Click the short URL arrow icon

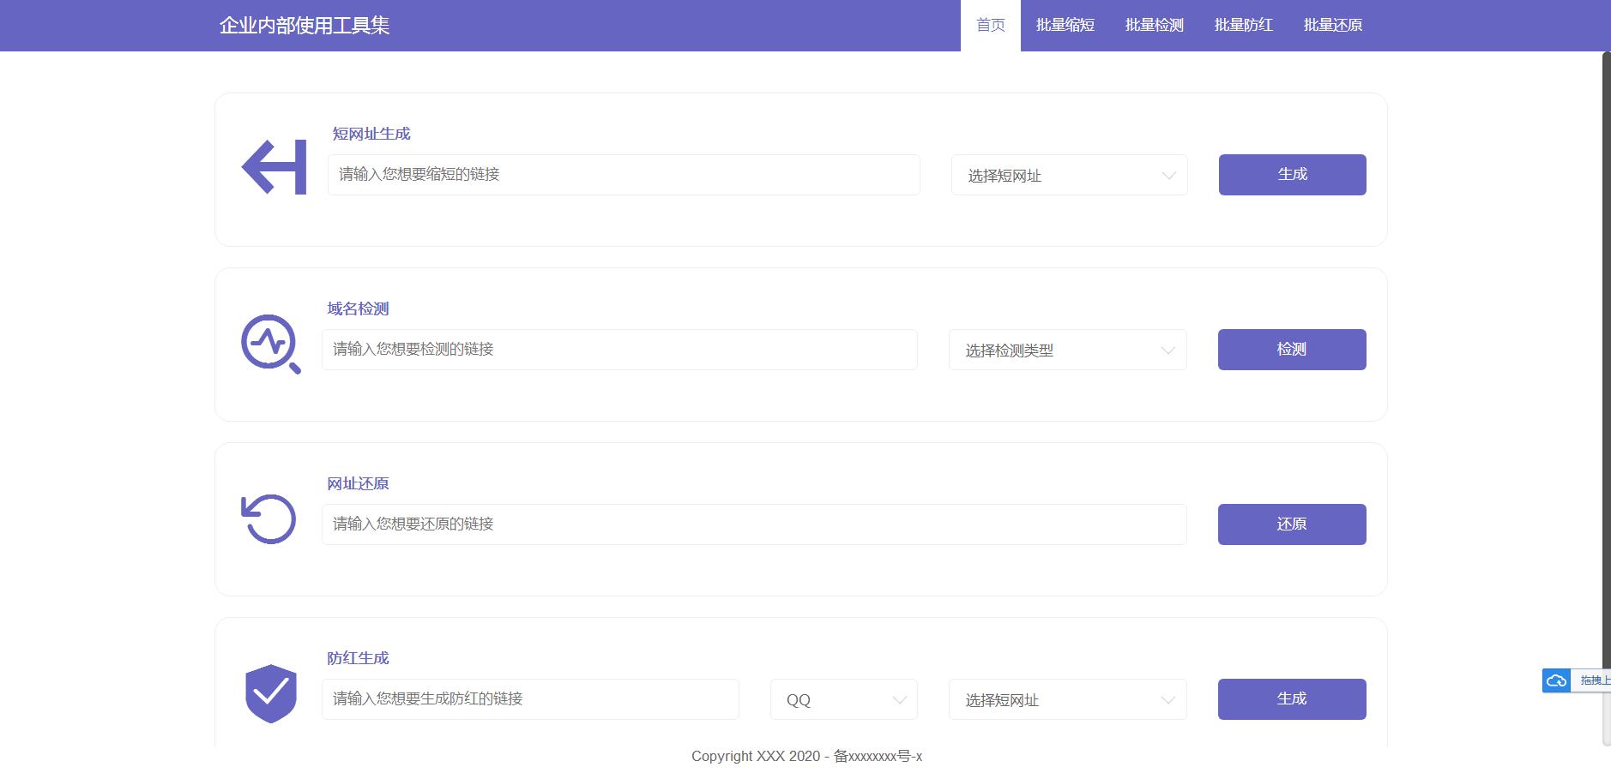[274, 167]
